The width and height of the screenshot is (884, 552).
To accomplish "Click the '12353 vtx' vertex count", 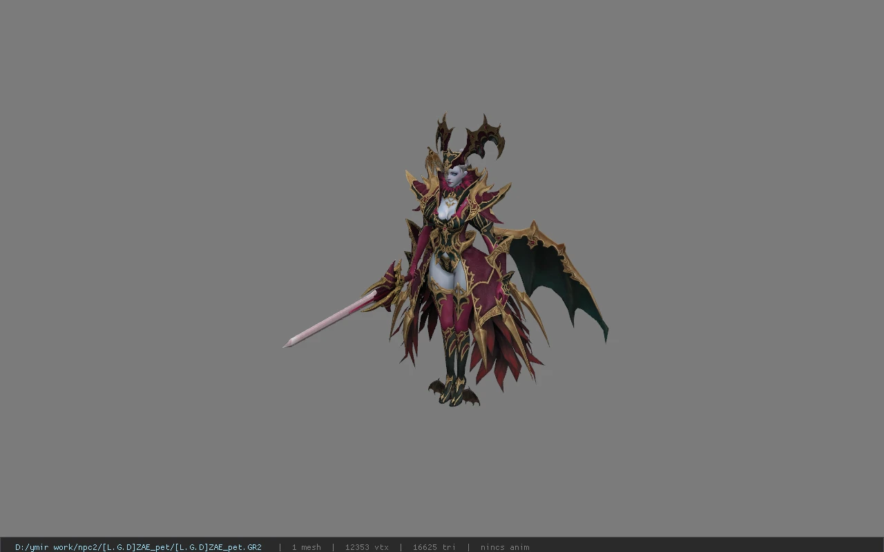I will [367, 547].
